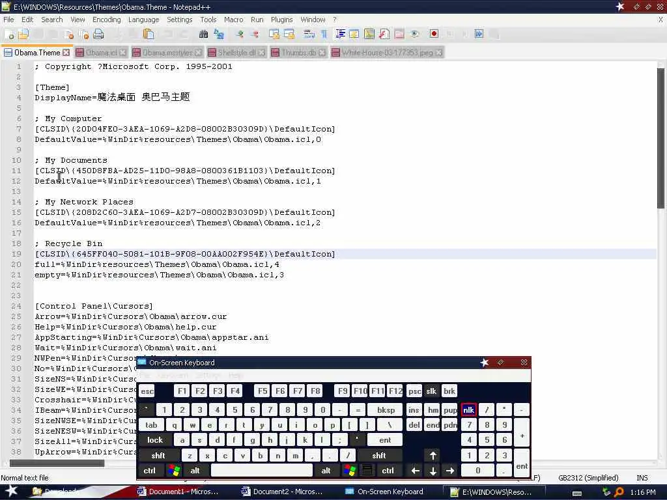
Task: Click the bksp key on keyboard
Action: (386, 410)
